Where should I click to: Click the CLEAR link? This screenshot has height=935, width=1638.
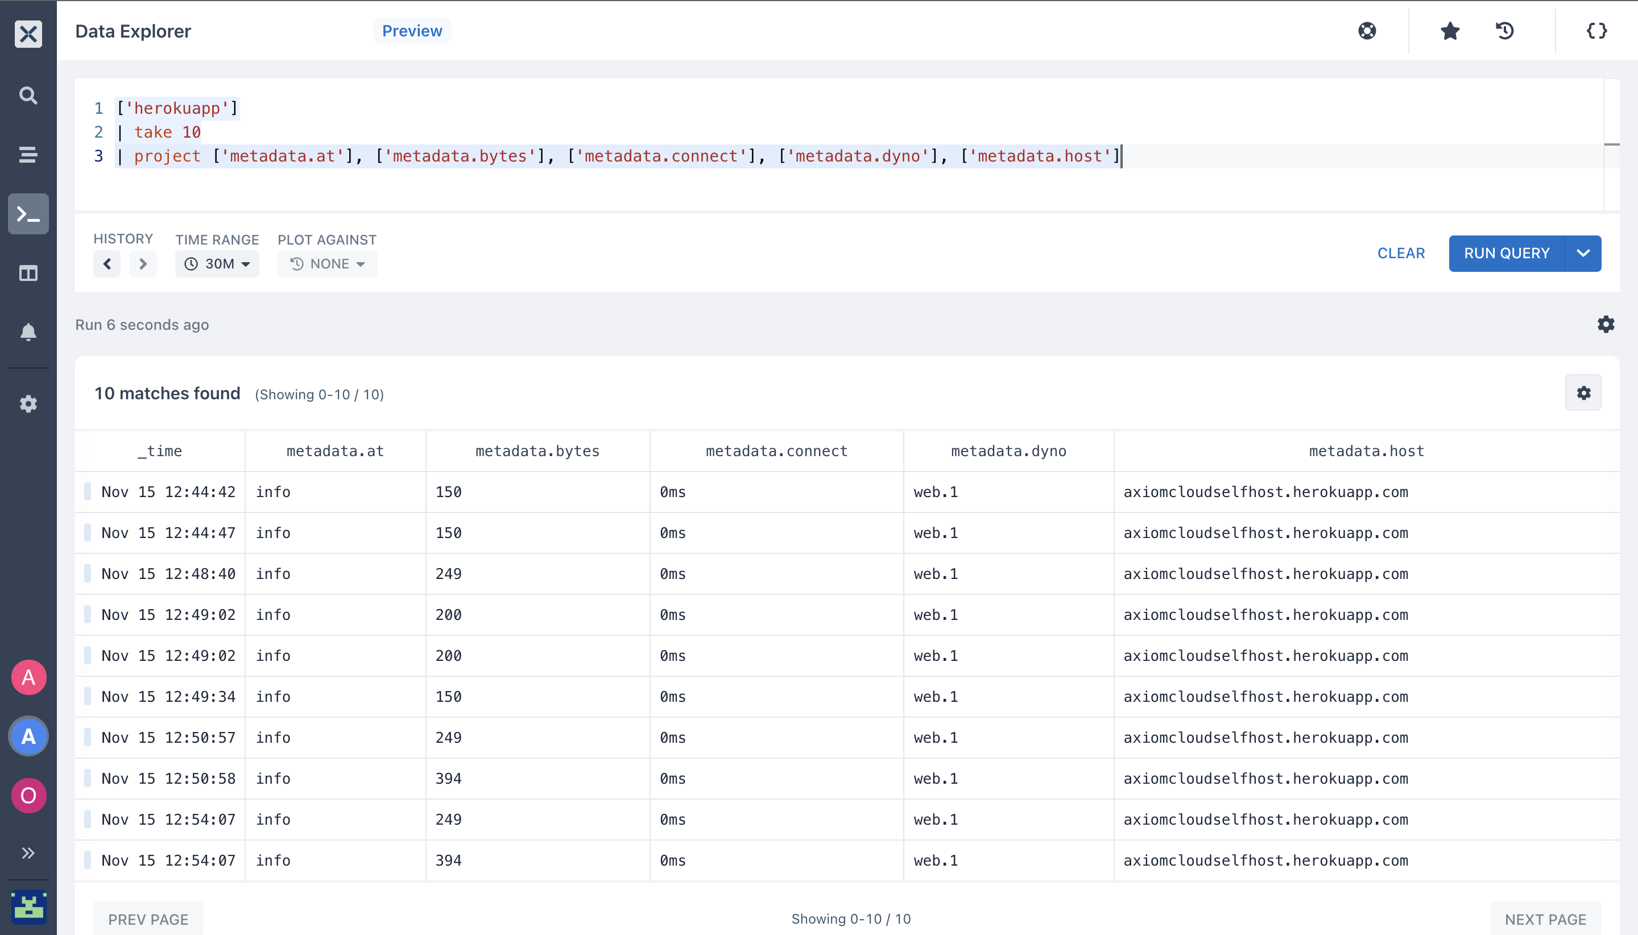(x=1401, y=253)
